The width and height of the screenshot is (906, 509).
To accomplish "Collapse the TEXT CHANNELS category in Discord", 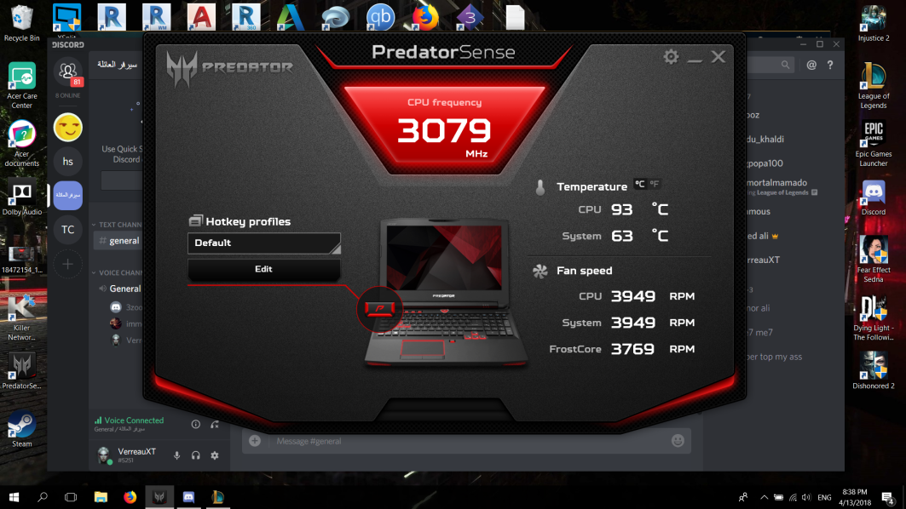I will click(x=117, y=225).
